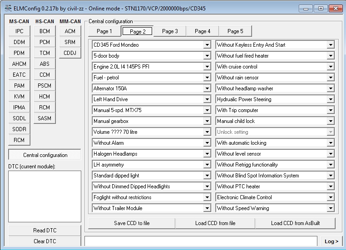Open the Engine 2.0L I4 145PS dropdown
Screen dimensions: 346x250
point(207,67)
